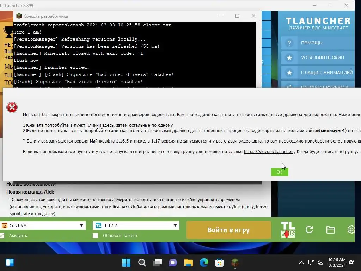Open Task View in taskbar
Image resolution: width=361 pixels, height=271 pixels.
[x=158, y=263]
